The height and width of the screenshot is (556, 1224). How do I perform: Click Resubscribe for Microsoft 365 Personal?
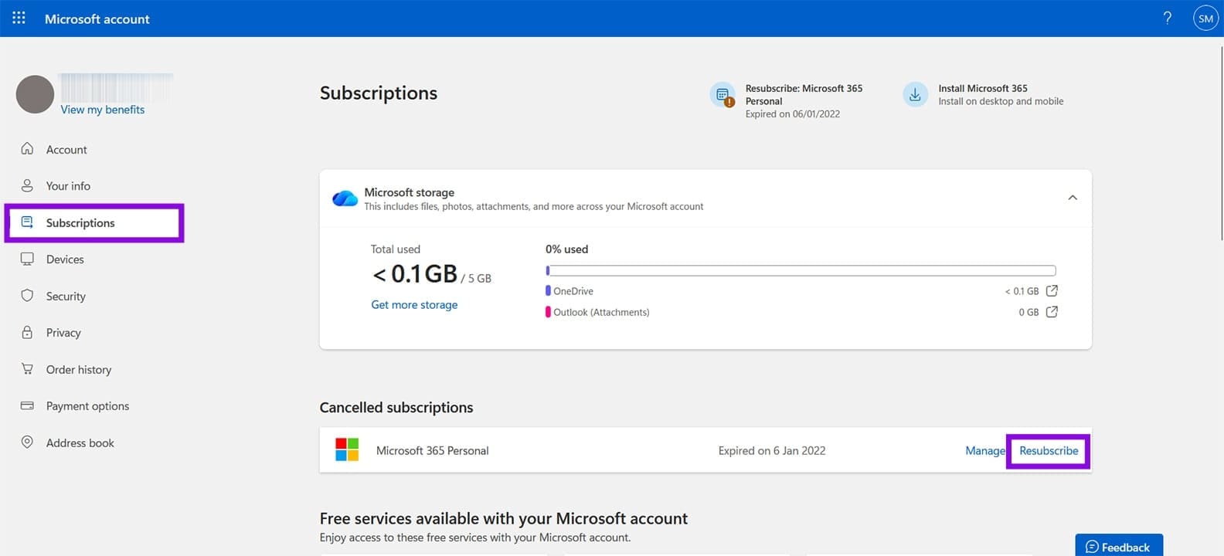[x=1049, y=451]
